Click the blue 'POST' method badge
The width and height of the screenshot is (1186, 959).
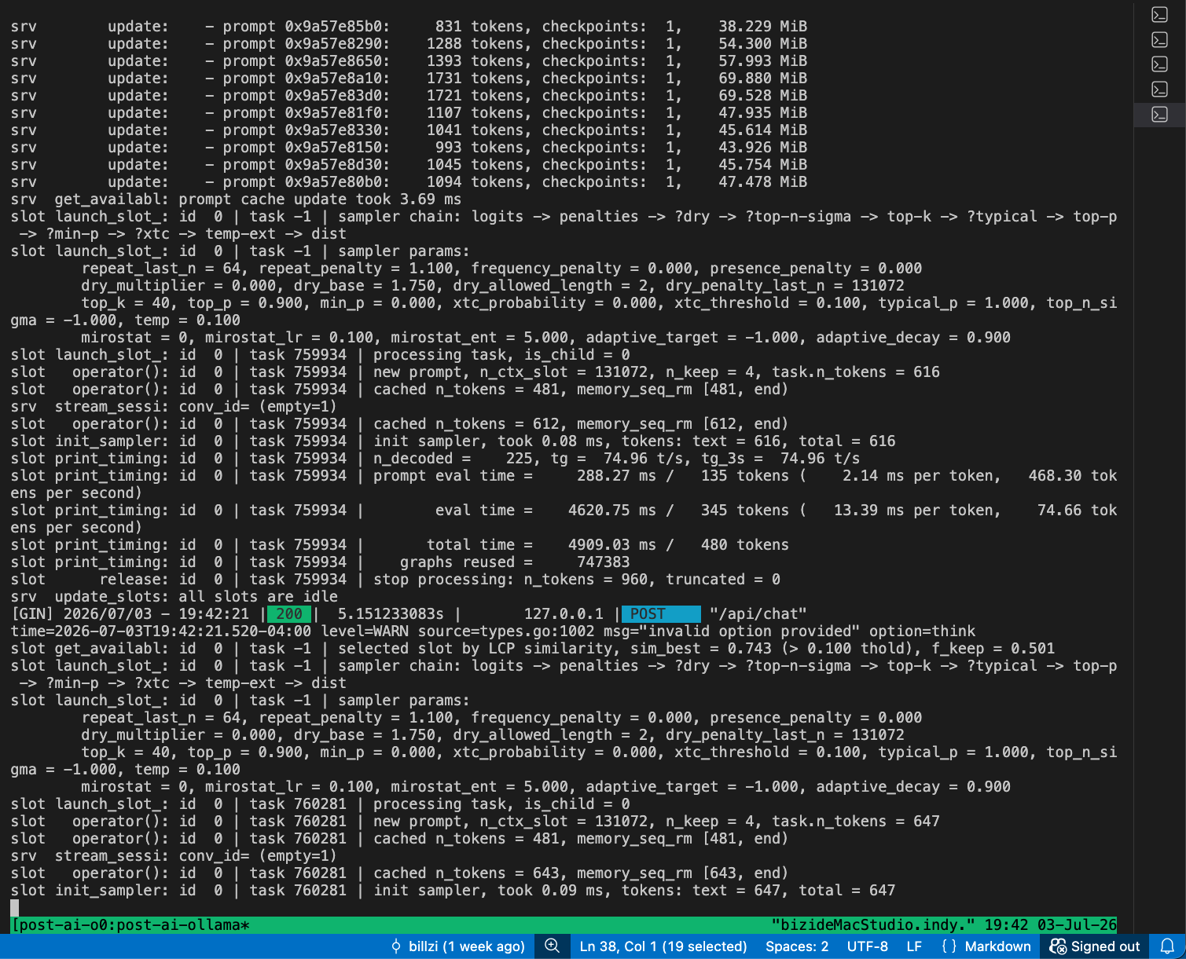(x=661, y=614)
